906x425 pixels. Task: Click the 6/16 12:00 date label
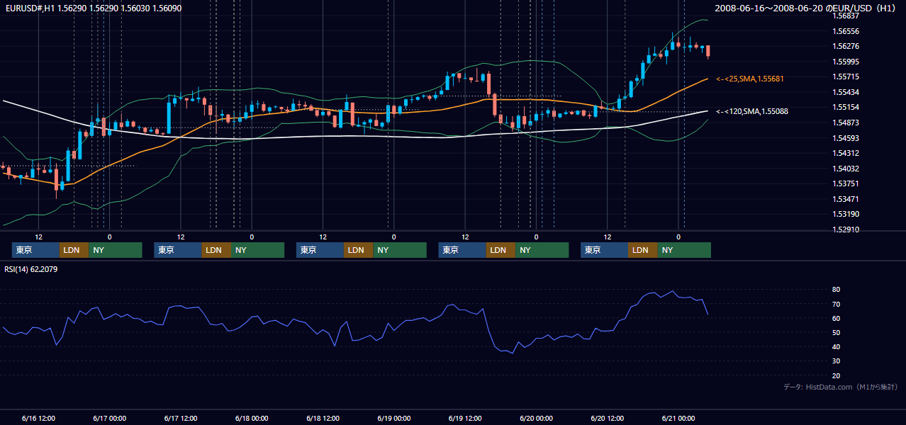pos(39,419)
